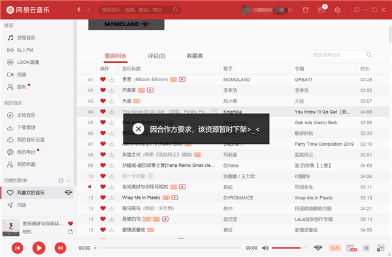Select song row 09 孙耀威-爱的故事上集
The width and height of the screenshot is (392, 257).
tap(233, 165)
